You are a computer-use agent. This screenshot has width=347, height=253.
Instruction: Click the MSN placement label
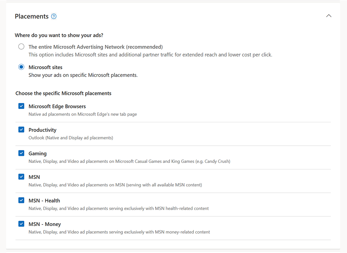pyautogui.click(x=34, y=177)
